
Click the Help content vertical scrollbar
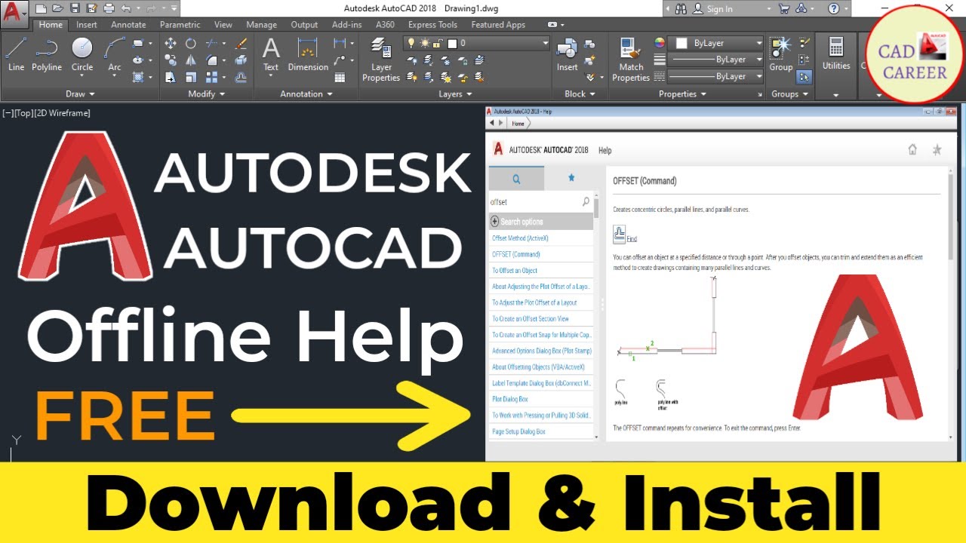pyautogui.click(x=950, y=304)
